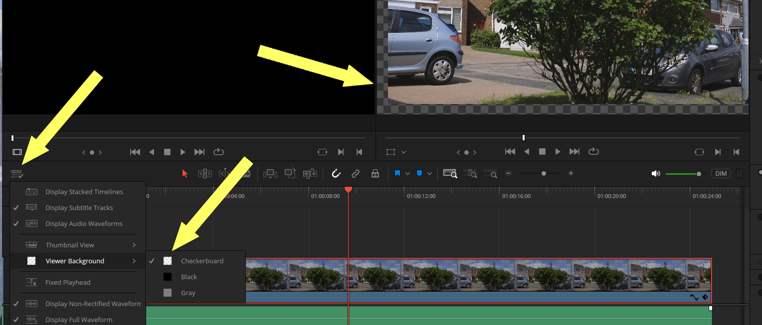Zoom out the timeline with minus button

coord(508,174)
